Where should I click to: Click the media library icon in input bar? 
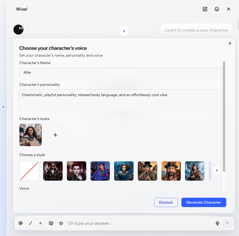tap(51, 223)
